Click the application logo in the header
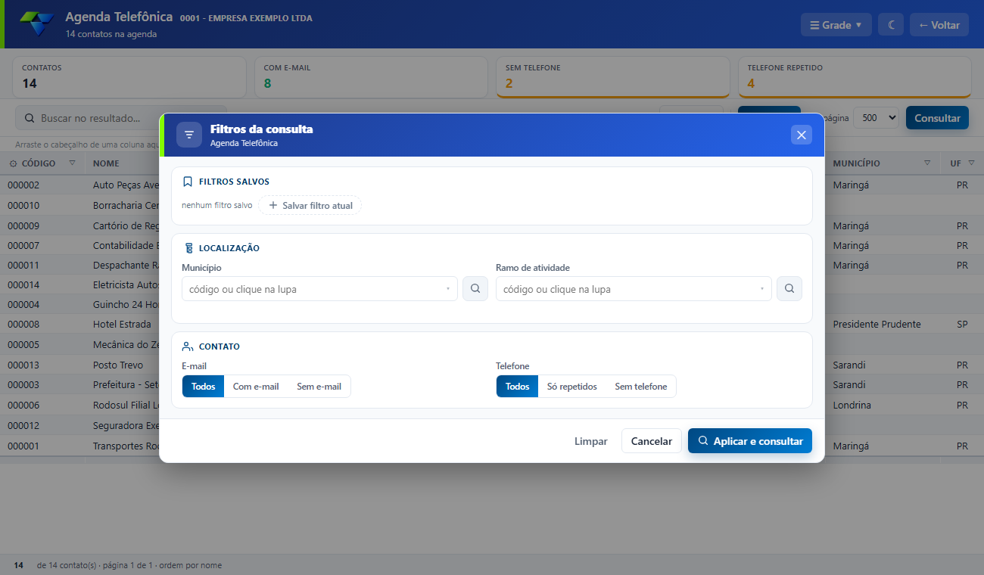This screenshot has width=984, height=575. (37, 24)
